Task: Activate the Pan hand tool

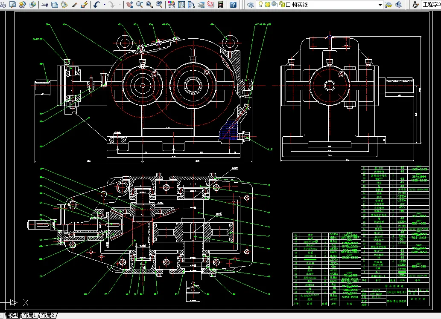Action: click(x=130, y=5)
